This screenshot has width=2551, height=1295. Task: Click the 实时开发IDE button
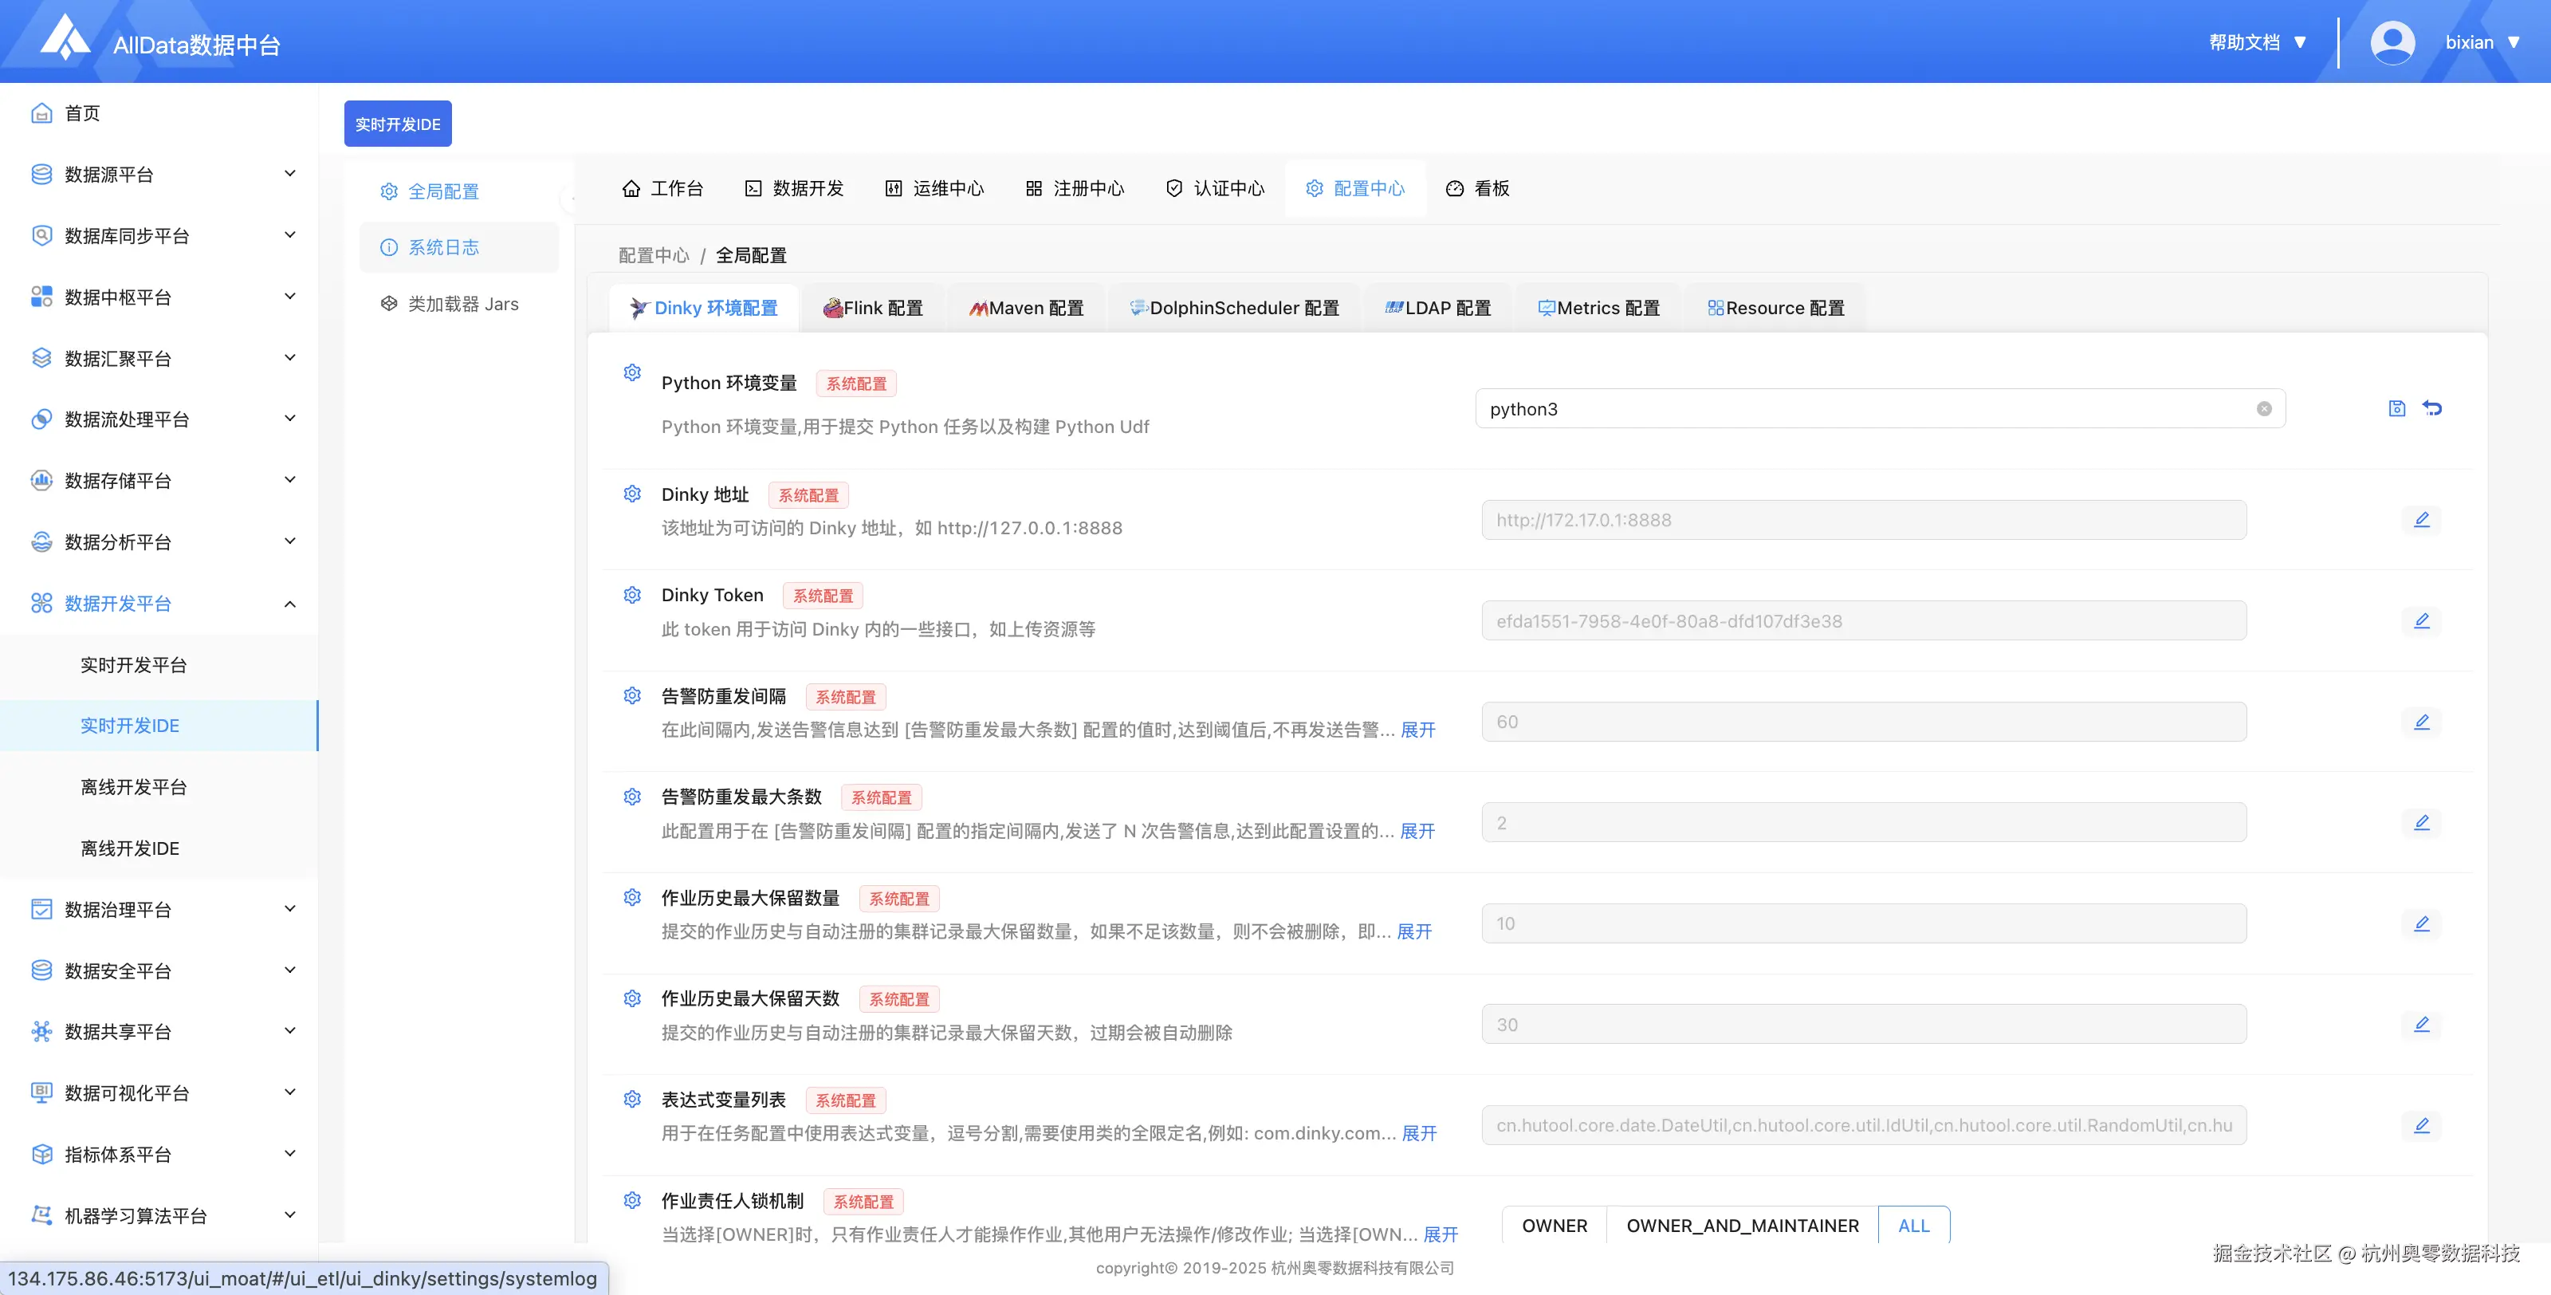(397, 123)
